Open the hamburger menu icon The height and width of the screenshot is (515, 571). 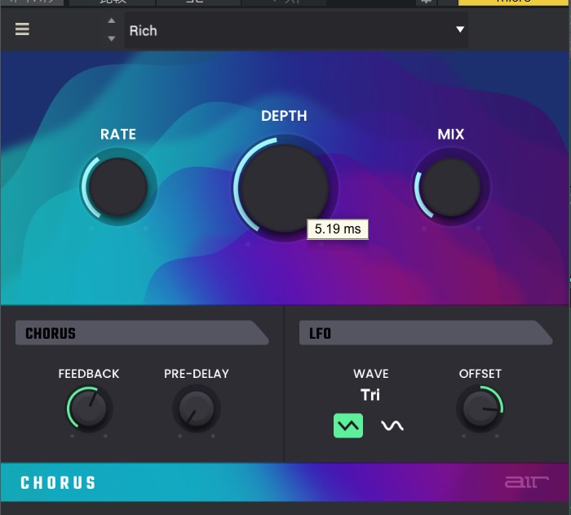click(x=22, y=29)
